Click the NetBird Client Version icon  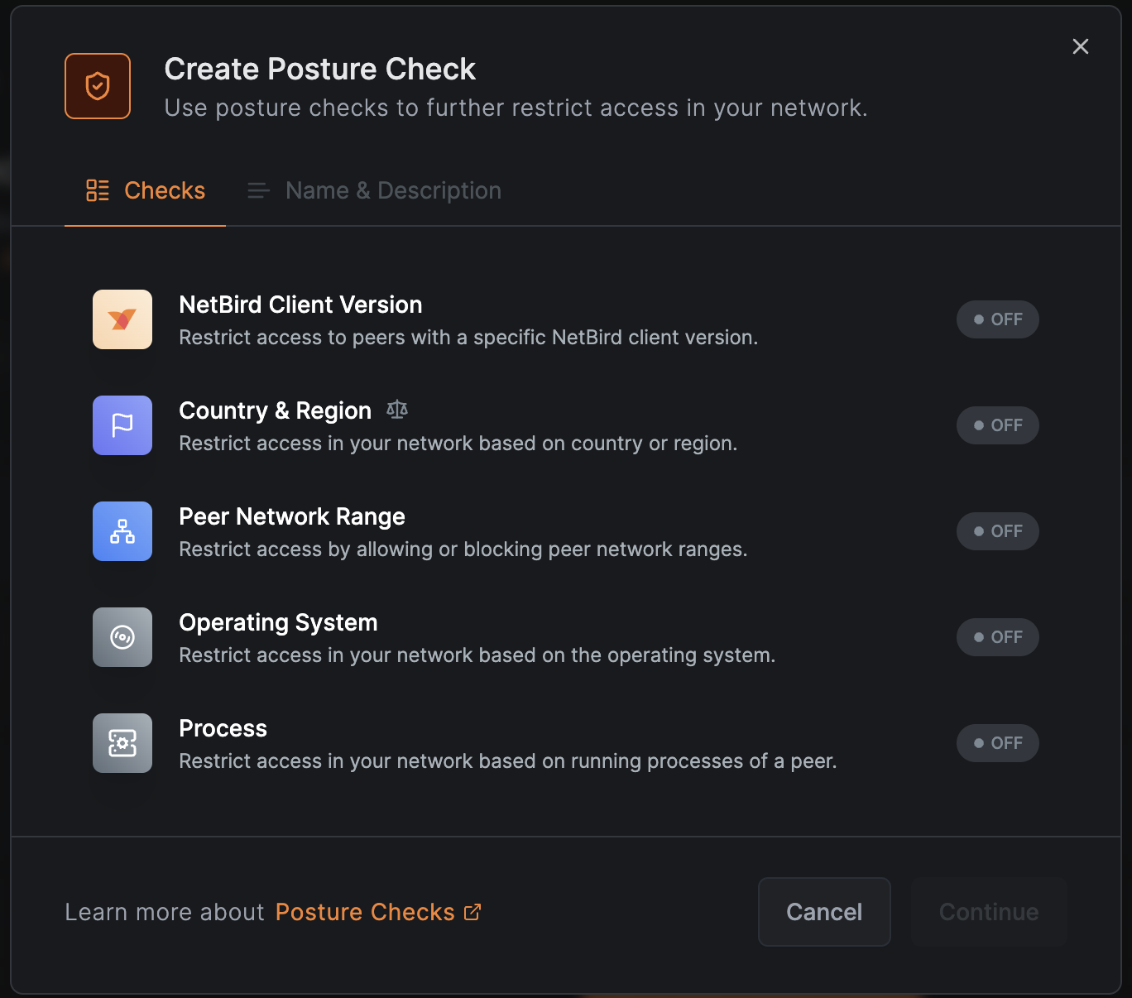[x=122, y=319]
